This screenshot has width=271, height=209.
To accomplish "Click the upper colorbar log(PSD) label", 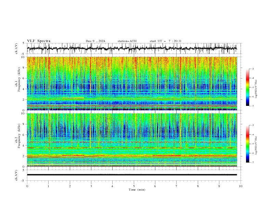I will (x=256, y=89).
